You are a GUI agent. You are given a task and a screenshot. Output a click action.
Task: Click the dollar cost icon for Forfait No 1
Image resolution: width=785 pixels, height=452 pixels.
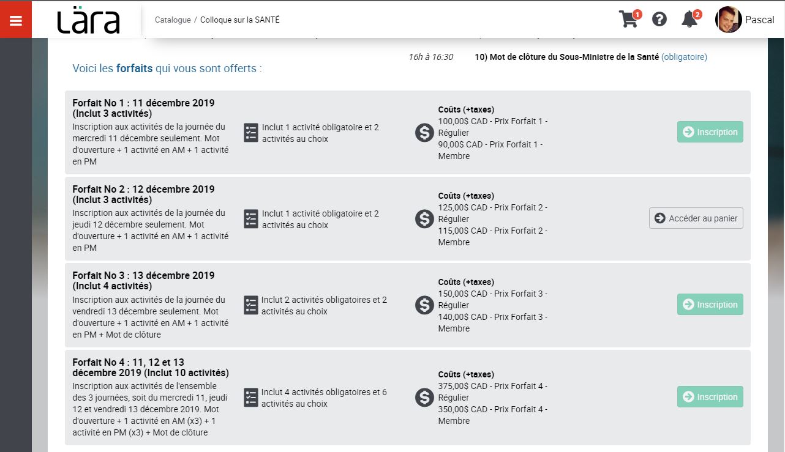tap(424, 133)
